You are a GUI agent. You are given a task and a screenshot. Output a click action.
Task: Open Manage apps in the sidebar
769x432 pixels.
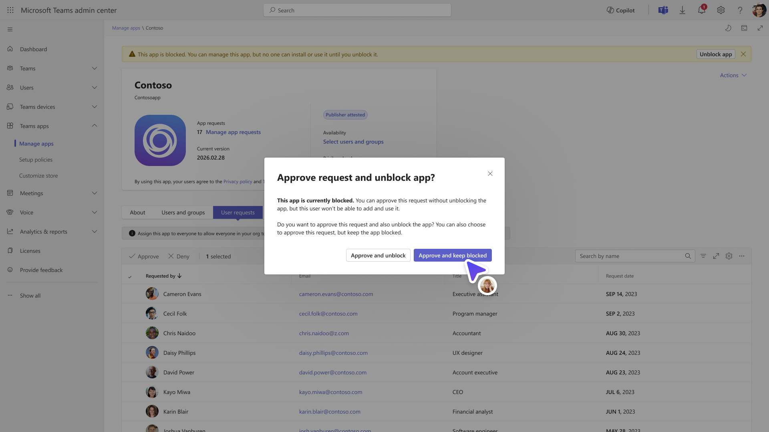pyautogui.click(x=36, y=144)
